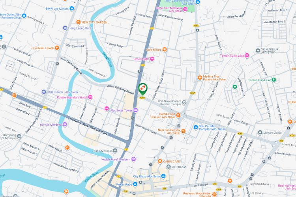Click the Medina Thai Palace restaurant pin

coord(200,78)
